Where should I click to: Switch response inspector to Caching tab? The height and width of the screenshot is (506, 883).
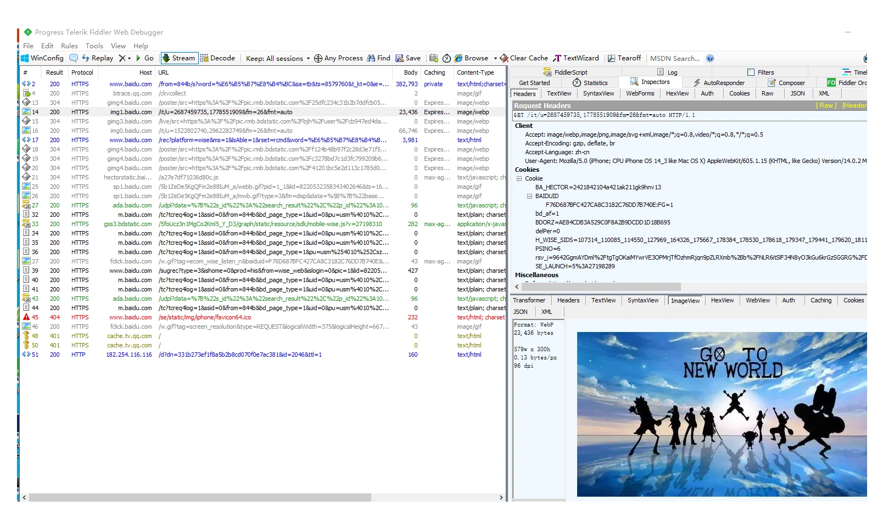(821, 300)
